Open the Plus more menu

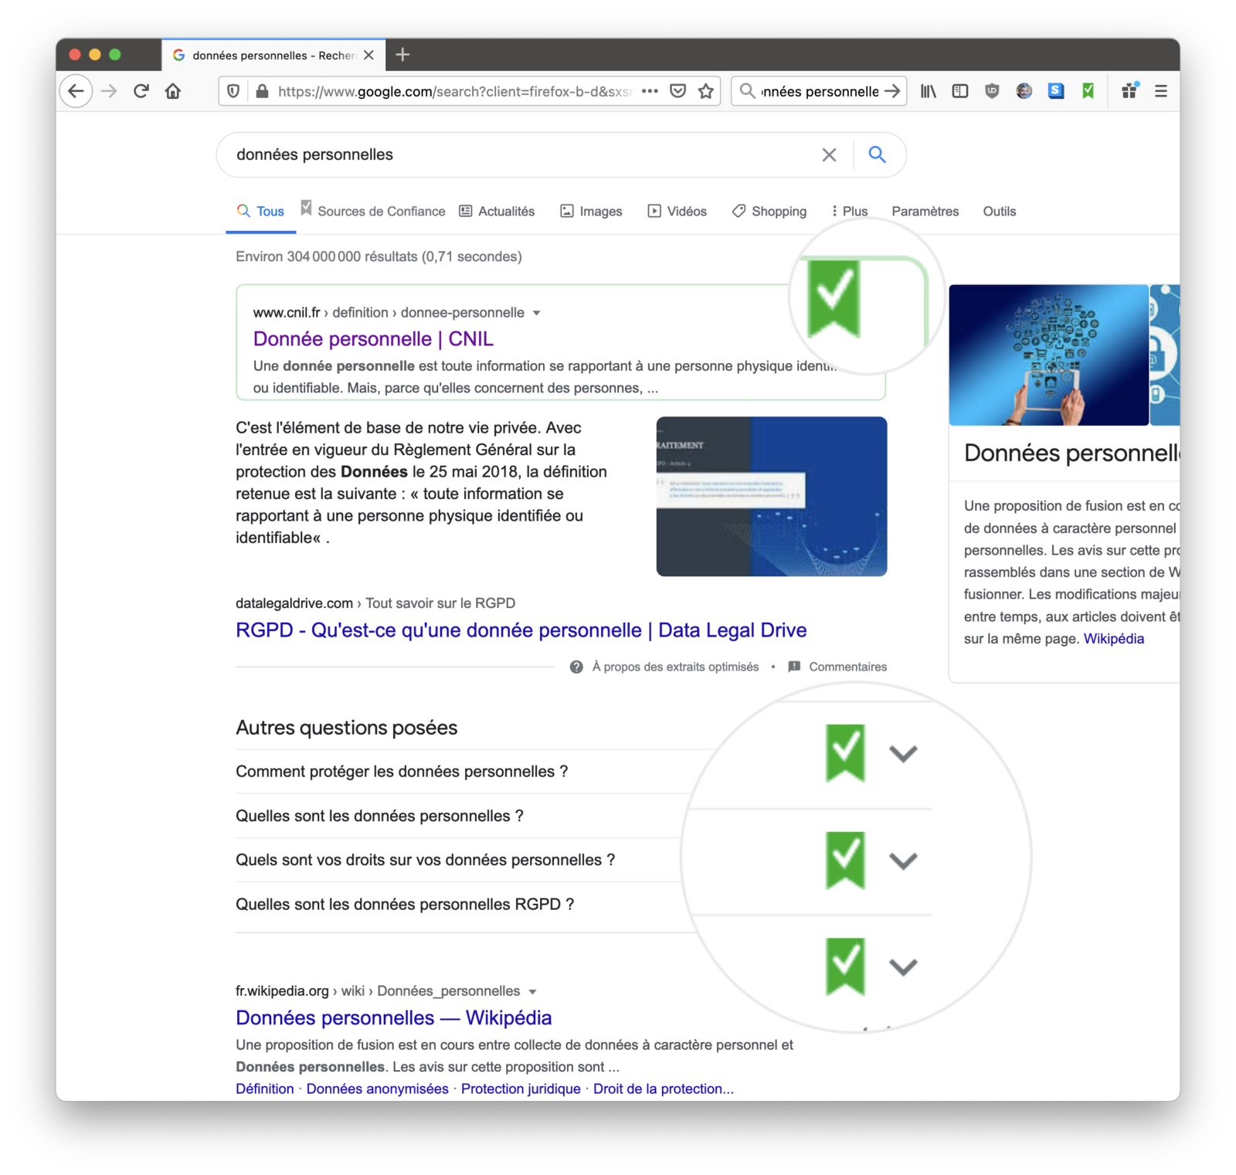tap(849, 211)
